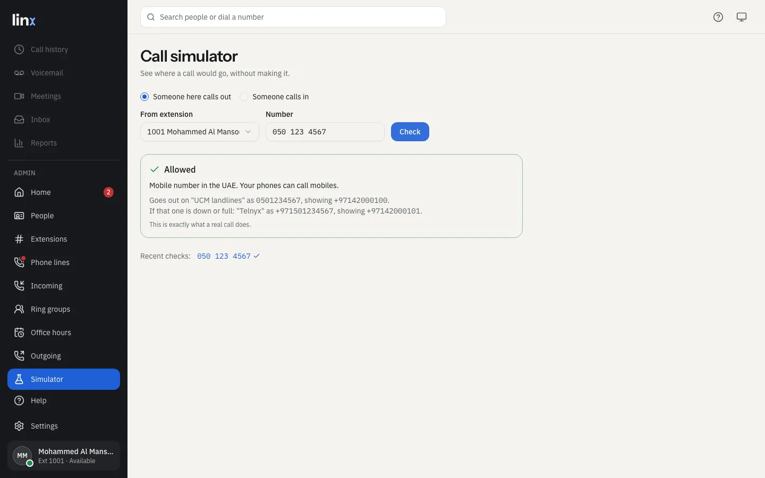765x478 pixels.
Task: Focus the Number input field
Action: tap(325, 132)
